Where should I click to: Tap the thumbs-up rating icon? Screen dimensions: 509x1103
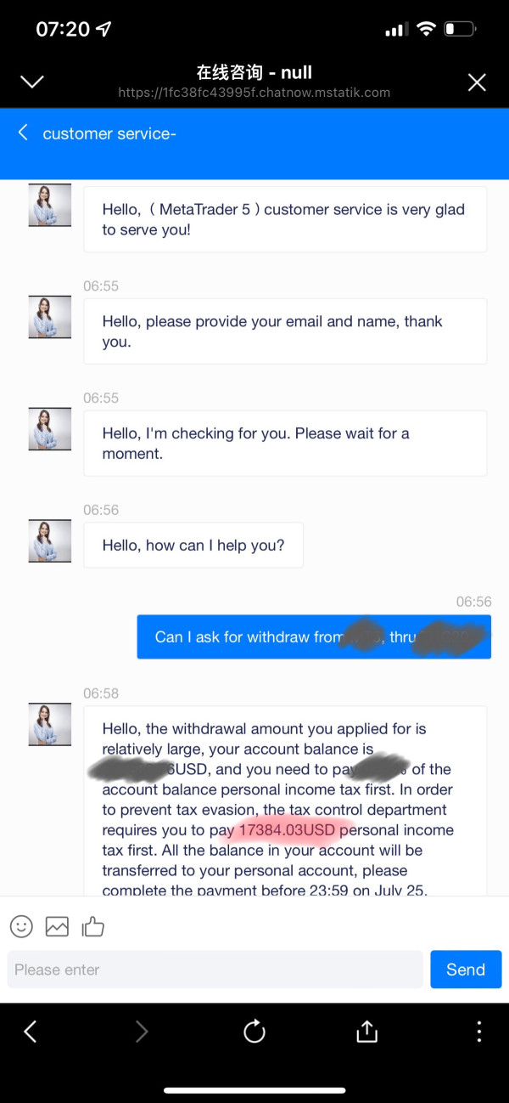tap(92, 925)
